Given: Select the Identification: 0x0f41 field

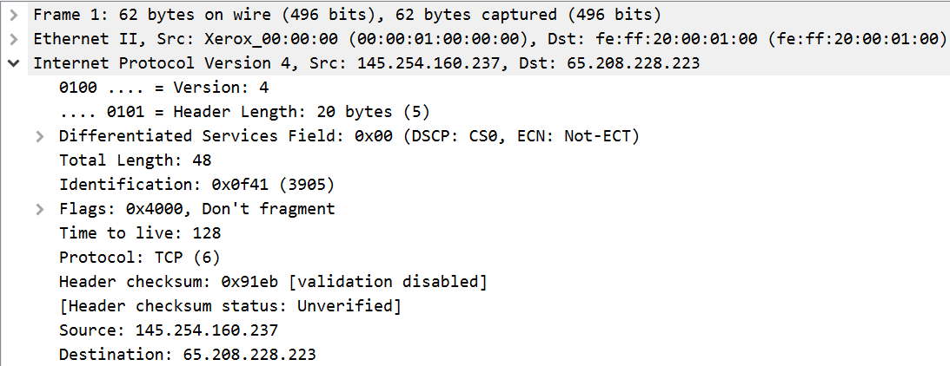Looking at the screenshot, I should [x=196, y=185].
